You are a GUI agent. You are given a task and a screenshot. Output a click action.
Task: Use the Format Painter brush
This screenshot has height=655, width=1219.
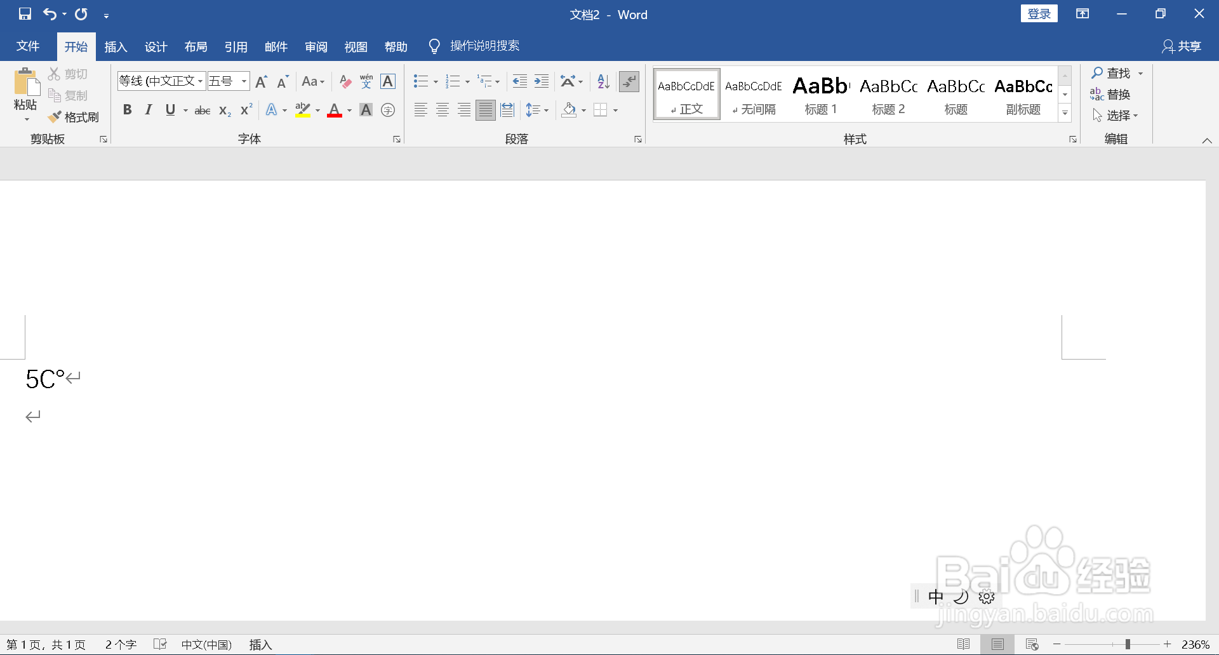74,117
